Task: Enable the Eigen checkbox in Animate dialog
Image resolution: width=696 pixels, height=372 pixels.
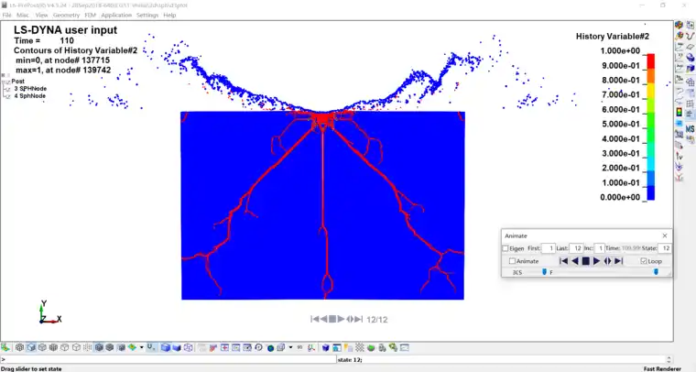Action: (x=506, y=248)
